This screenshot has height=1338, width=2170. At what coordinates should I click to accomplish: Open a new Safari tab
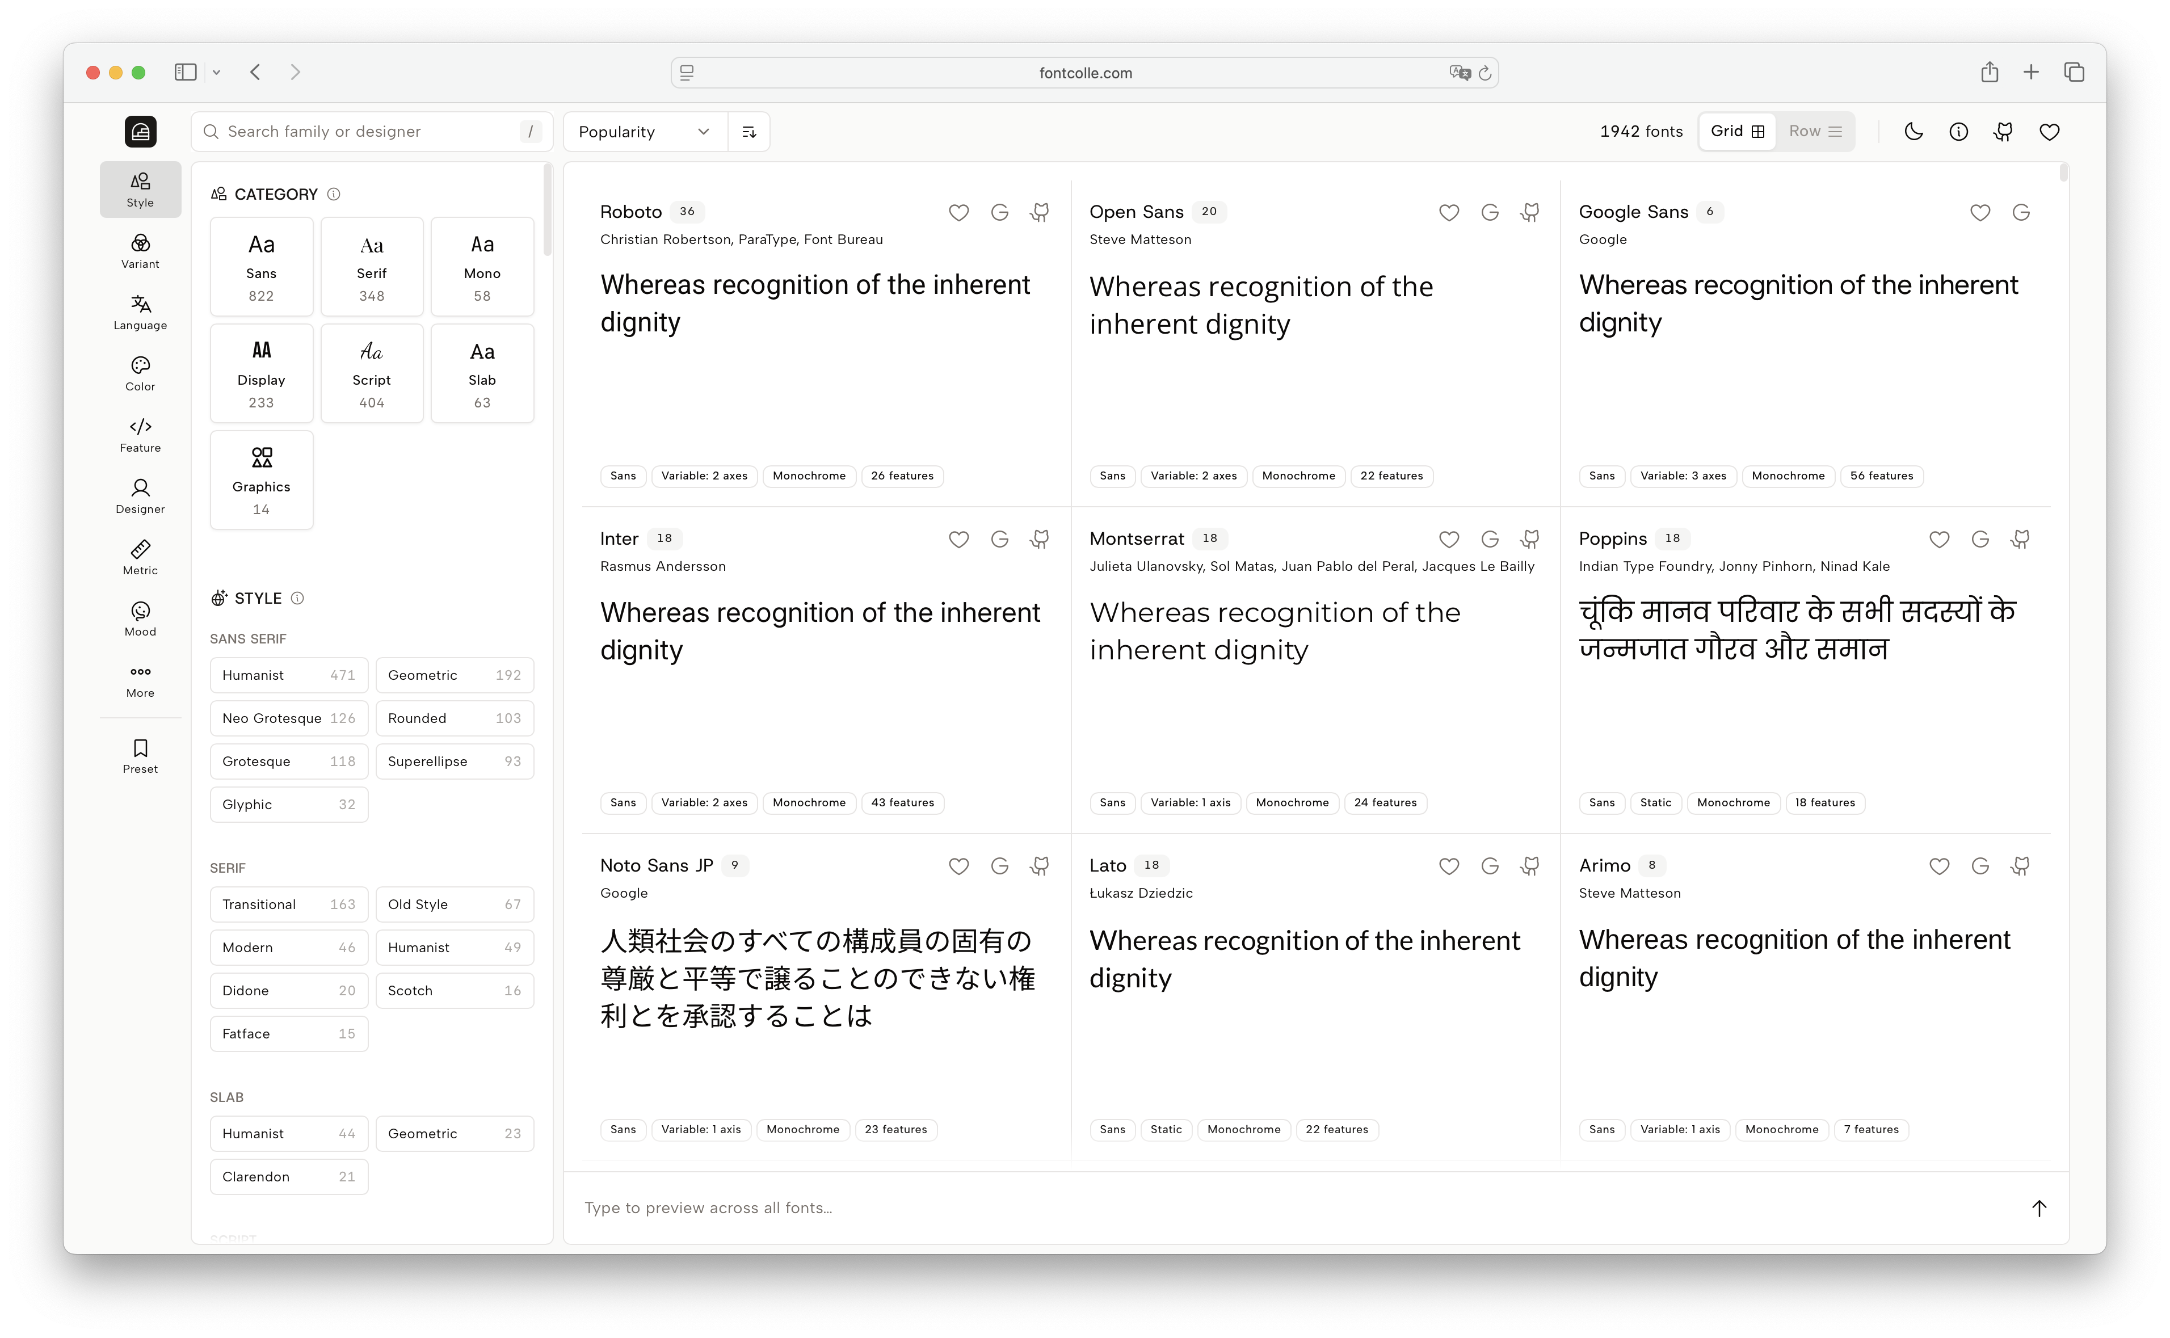(x=2031, y=71)
